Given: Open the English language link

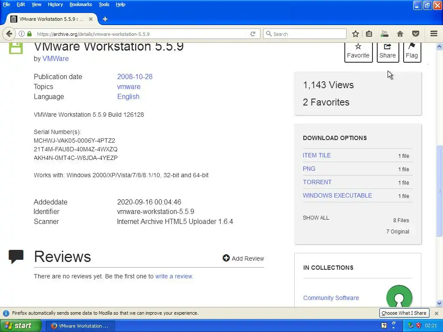Looking at the screenshot, I should coord(128,96).
